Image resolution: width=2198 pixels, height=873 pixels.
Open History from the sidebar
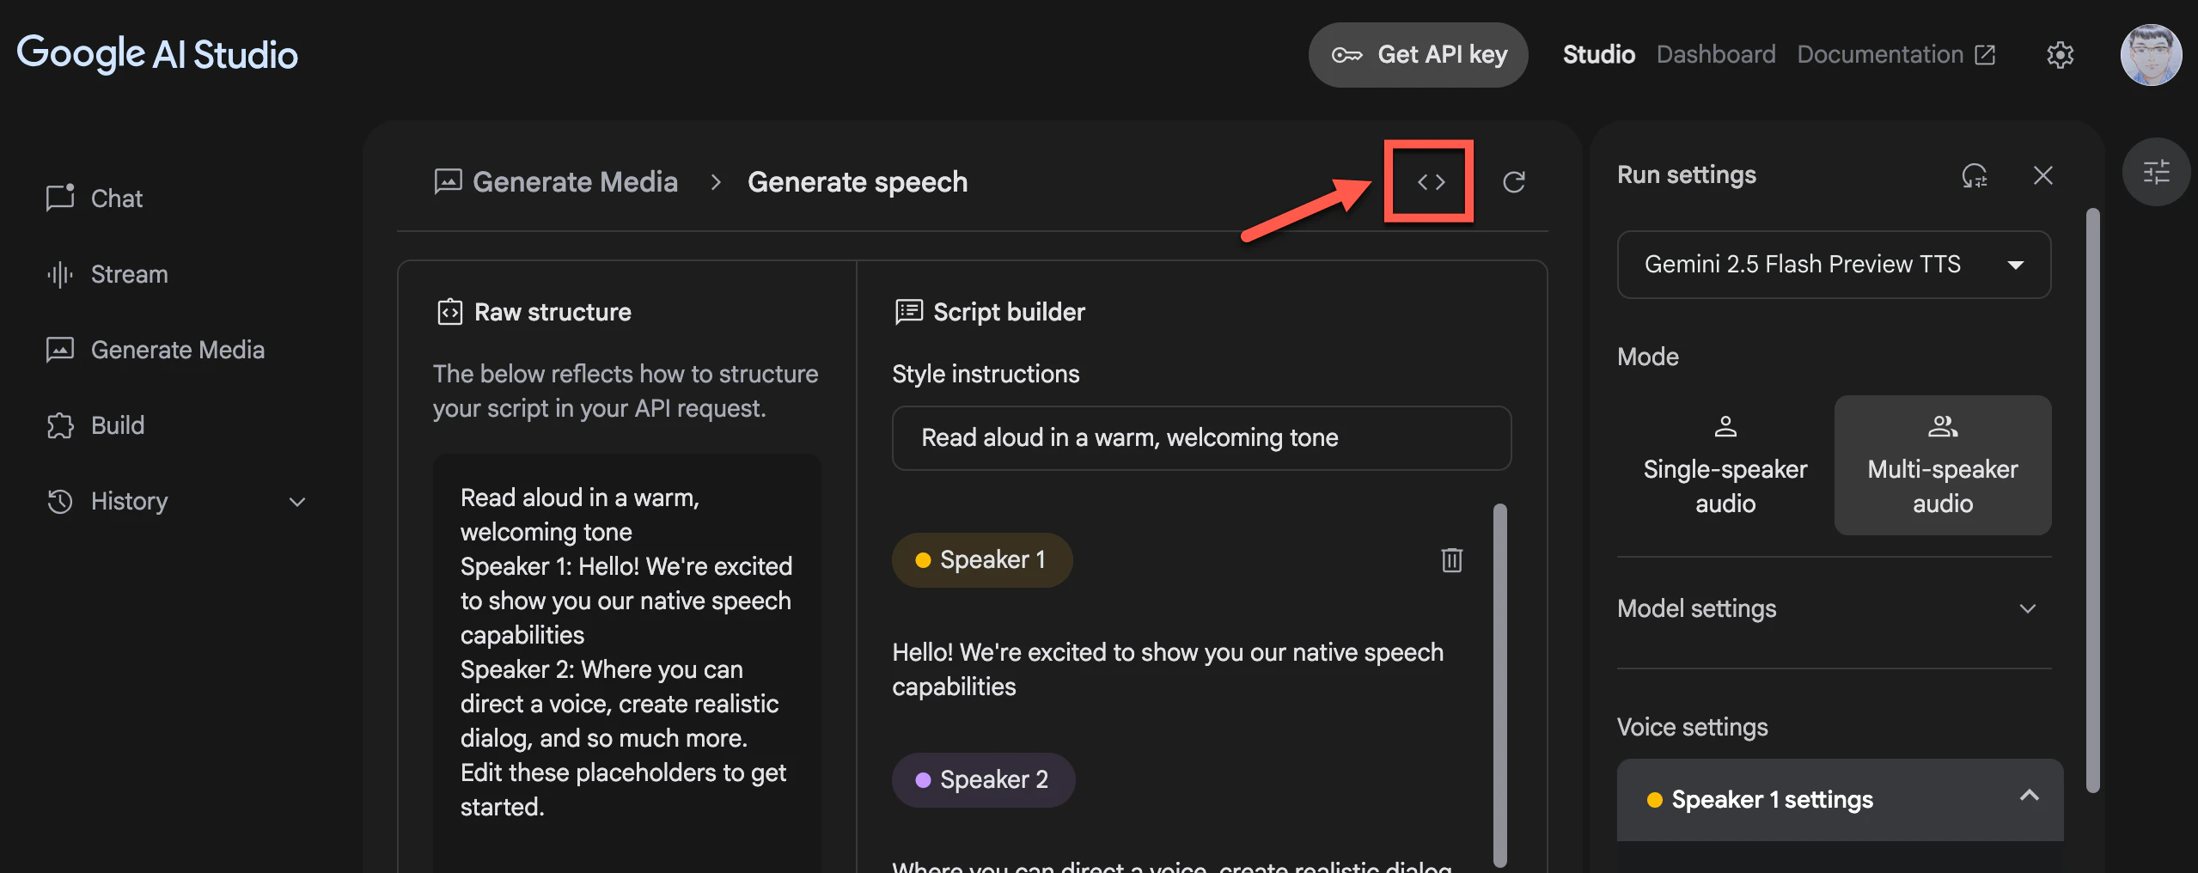(x=129, y=501)
